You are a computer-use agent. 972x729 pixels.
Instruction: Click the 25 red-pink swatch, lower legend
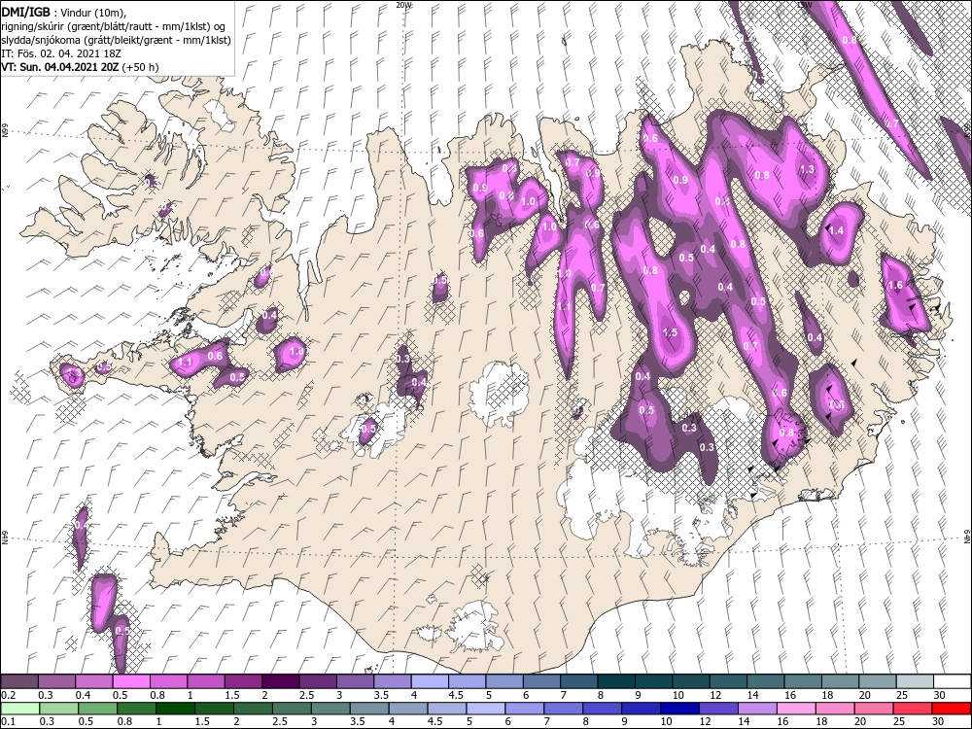pyautogui.click(x=913, y=709)
